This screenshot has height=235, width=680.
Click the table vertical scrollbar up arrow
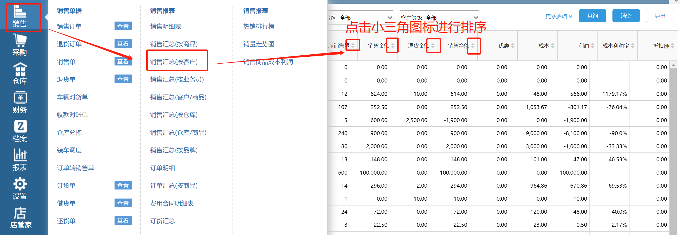pos(673,65)
